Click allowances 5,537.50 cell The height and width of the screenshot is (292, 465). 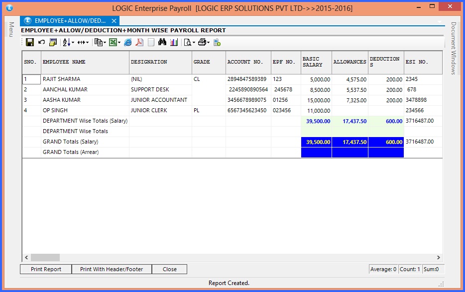350,90
